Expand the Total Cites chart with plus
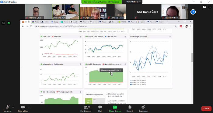 (x=81, y=37)
